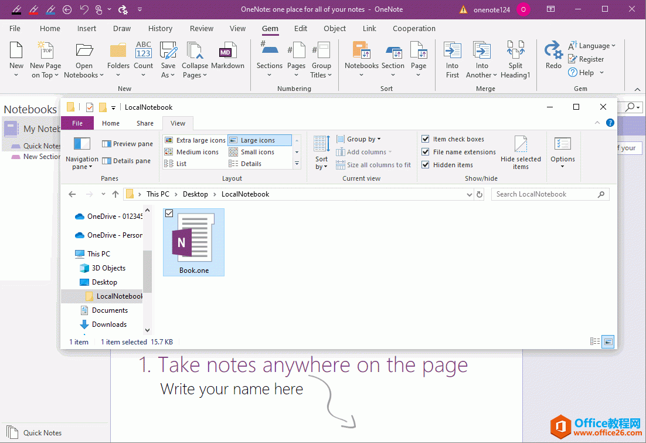Open the Save As tool

point(168,59)
